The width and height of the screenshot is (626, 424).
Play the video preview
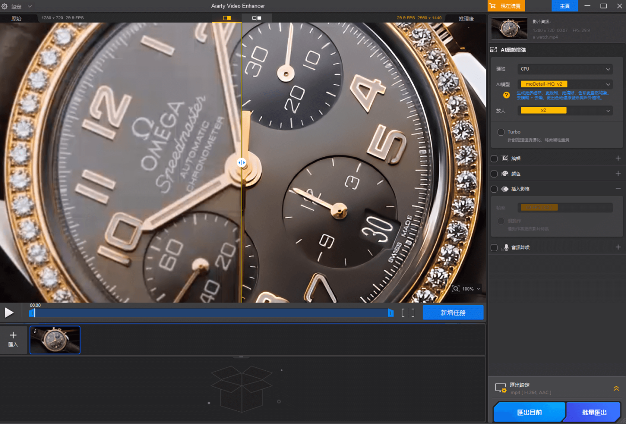pos(9,312)
